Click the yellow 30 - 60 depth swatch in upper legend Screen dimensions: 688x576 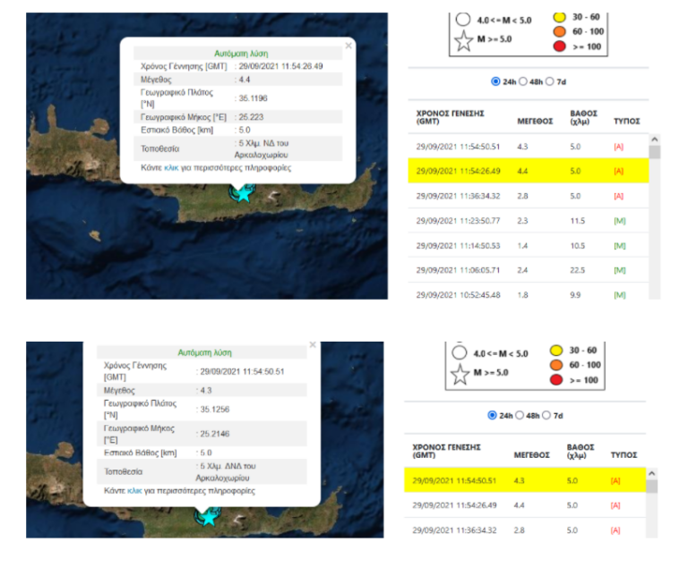click(559, 15)
